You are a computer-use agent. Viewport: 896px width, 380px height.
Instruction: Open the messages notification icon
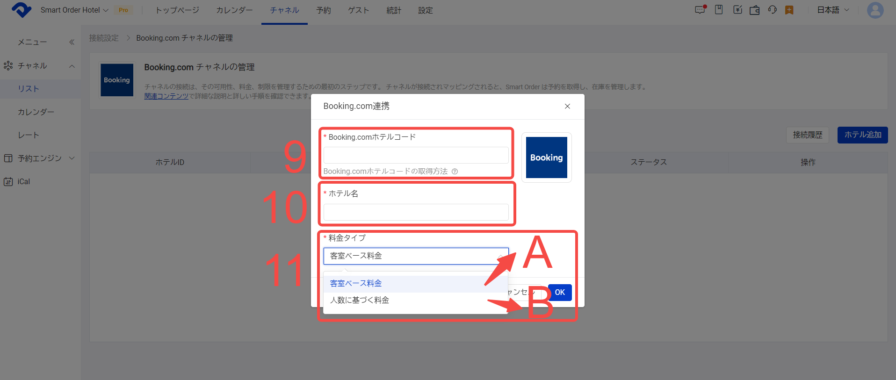click(x=700, y=10)
